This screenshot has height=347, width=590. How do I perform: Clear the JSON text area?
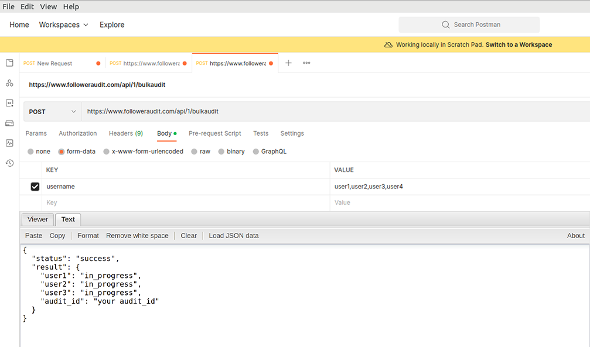(x=189, y=236)
